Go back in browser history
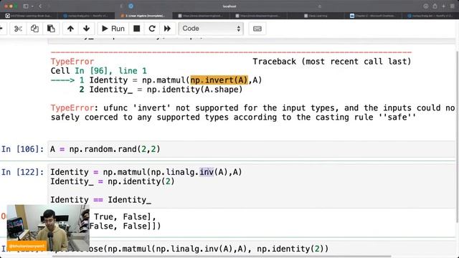Image resolution: width=459 pixels, height=258 pixels. coord(40,6)
